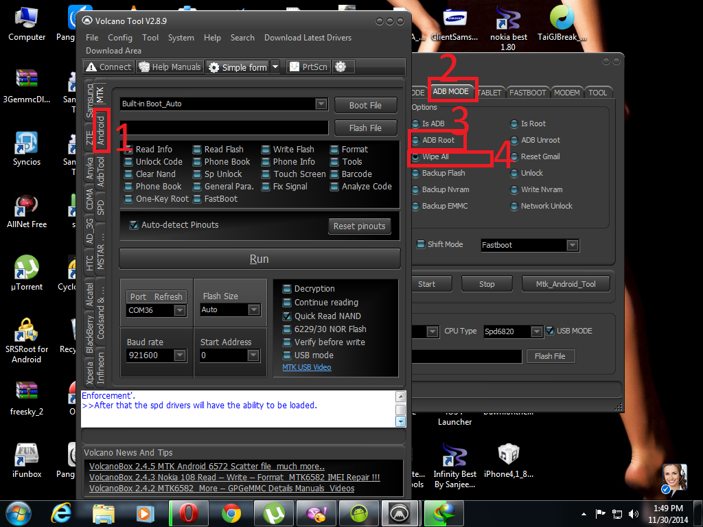Open Download Latest Drivers menu
Screen dimensions: 703x527
coord(308,38)
